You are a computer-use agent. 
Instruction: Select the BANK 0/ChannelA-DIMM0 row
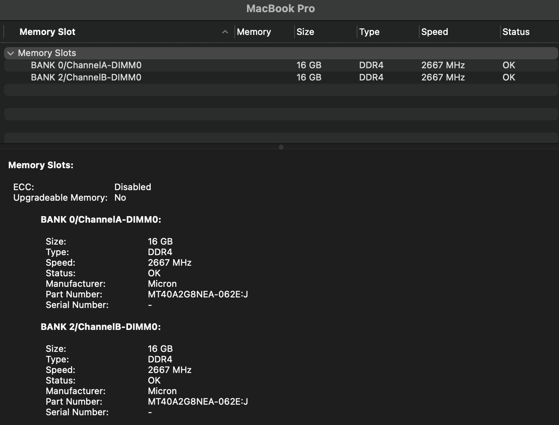tap(281, 65)
